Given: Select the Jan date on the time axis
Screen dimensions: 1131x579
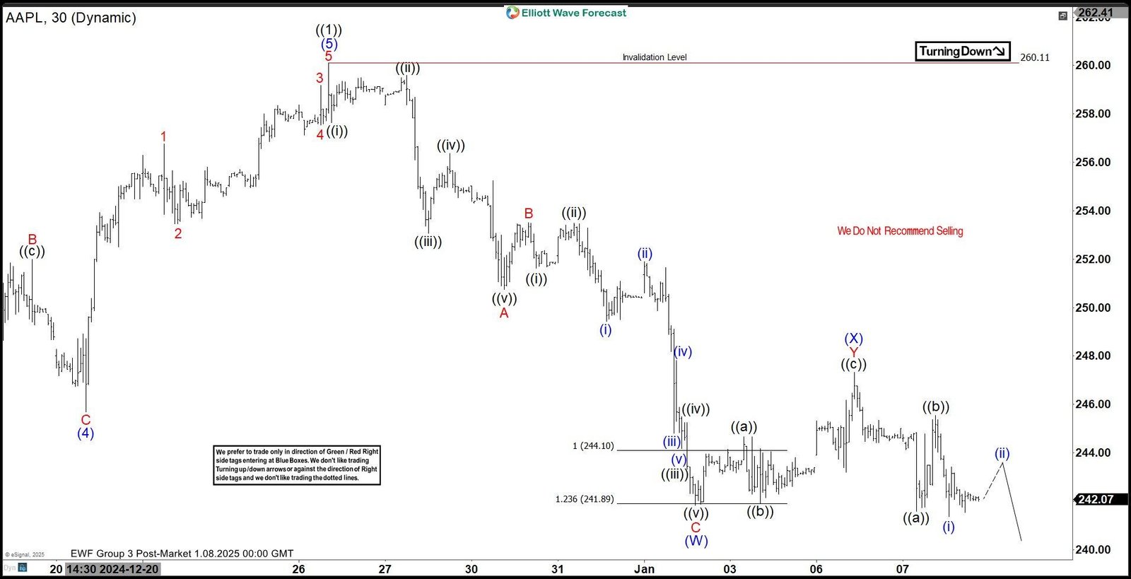Looking at the screenshot, I should point(644,569).
